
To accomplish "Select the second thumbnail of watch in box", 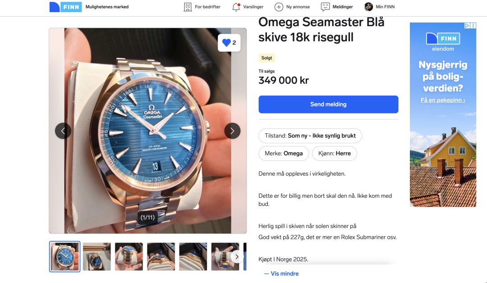I will pos(96,256).
